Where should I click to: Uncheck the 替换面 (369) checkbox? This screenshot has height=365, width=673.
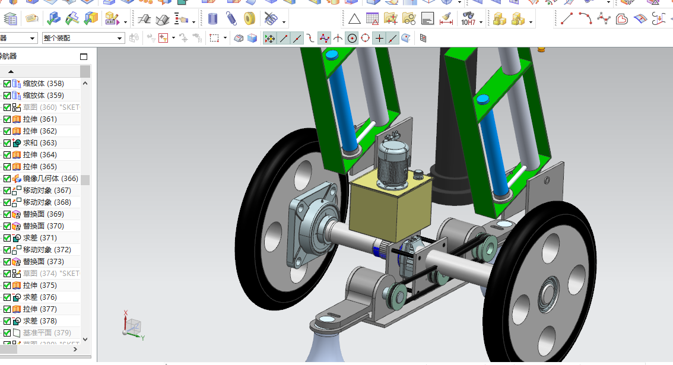pos(7,214)
